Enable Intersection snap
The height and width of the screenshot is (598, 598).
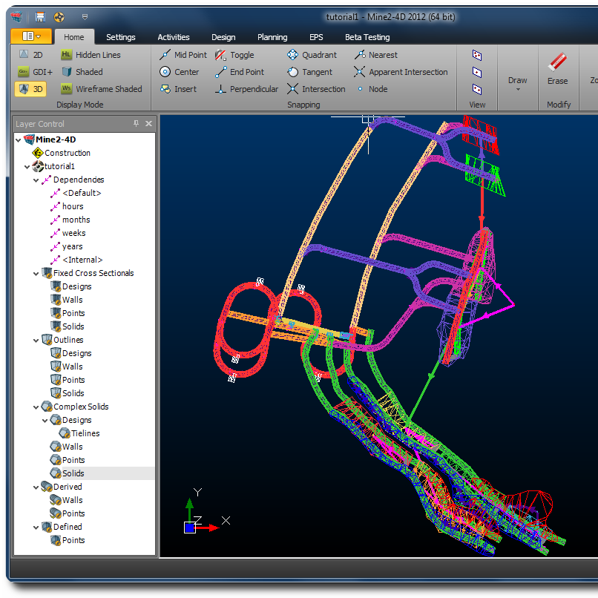tap(316, 89)
